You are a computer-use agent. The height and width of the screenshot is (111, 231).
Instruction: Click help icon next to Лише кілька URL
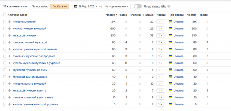[x=169, y=7]
